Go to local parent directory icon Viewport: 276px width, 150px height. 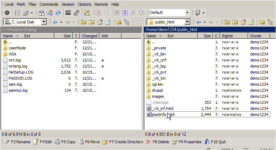[x=83, y=22]
